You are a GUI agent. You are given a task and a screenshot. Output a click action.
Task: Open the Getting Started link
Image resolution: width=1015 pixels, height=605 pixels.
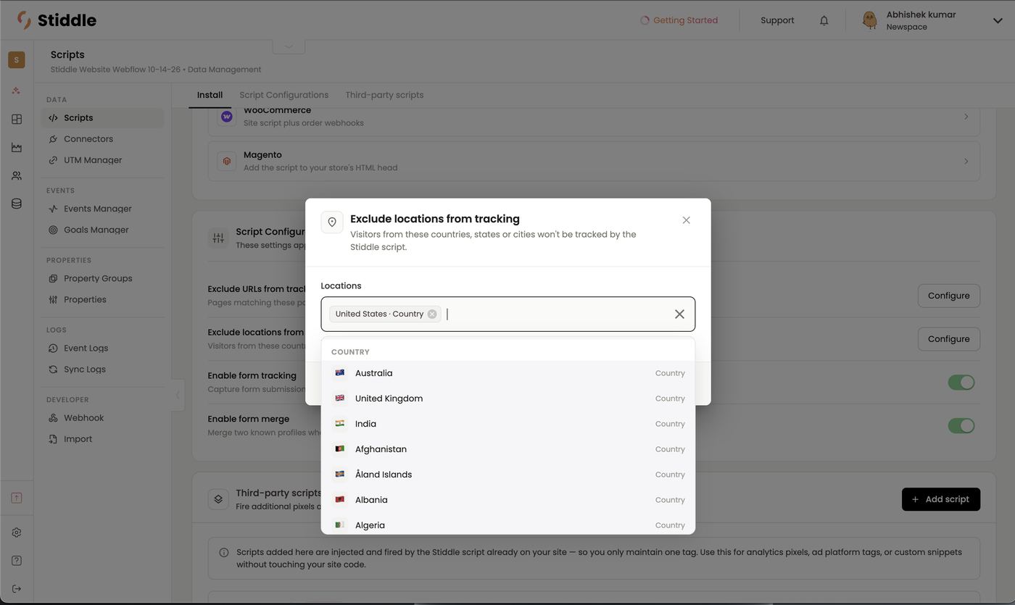coord(679,20)
